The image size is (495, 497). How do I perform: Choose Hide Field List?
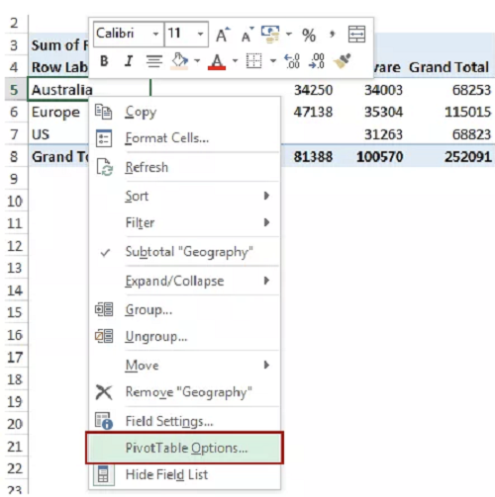pyautogui.click(x=185, y=474)
